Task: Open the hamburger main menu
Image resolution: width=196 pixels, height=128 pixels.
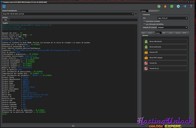Action: coord(4,6)
